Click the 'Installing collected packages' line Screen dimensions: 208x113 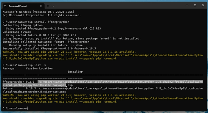pos(46,42)
